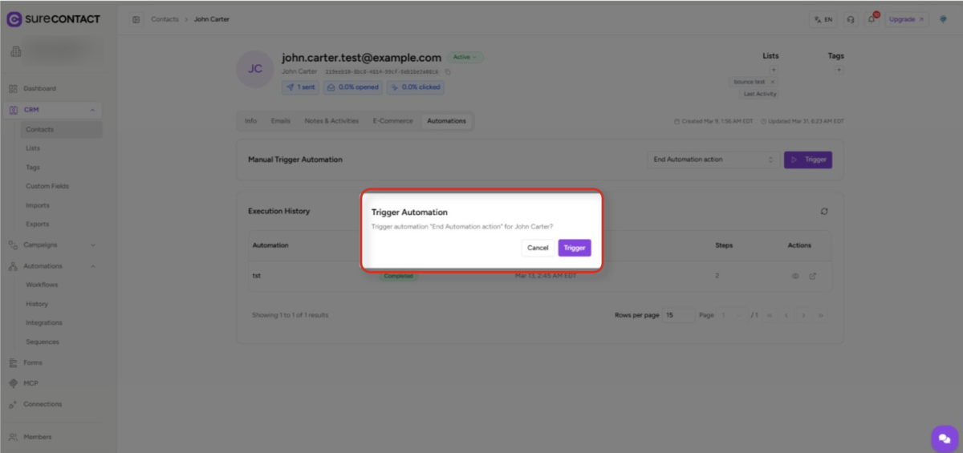
Task: Open the support headset icon
Action: click(x=851, y=19)
